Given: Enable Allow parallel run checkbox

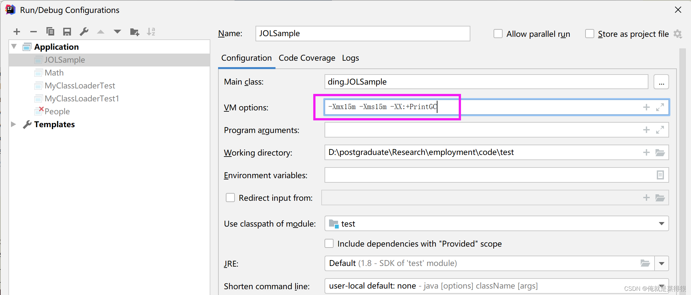Looking at the screenshot, I should click(498, 34).
